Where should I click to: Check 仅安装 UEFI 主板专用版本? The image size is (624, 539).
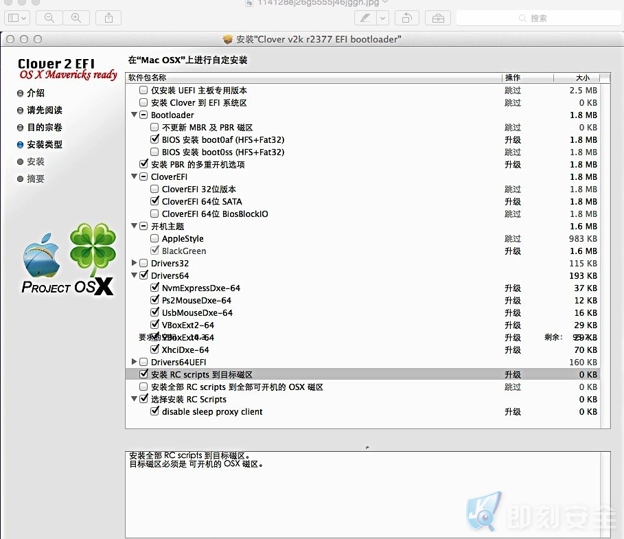[143, 90]
